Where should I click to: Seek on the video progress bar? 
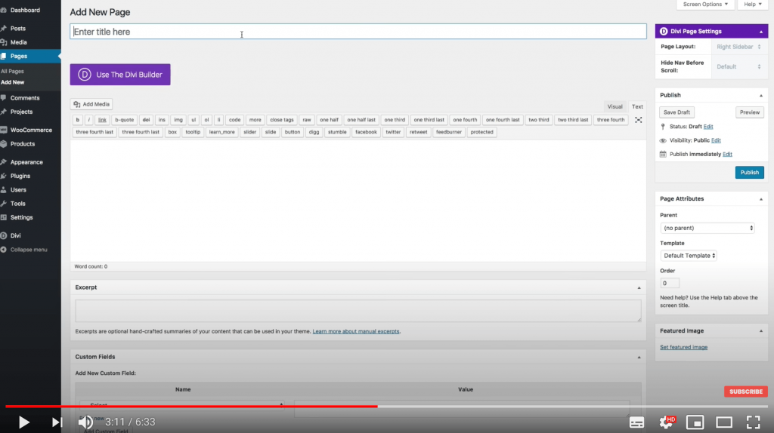pyautogui.click(x=387, y=407)
